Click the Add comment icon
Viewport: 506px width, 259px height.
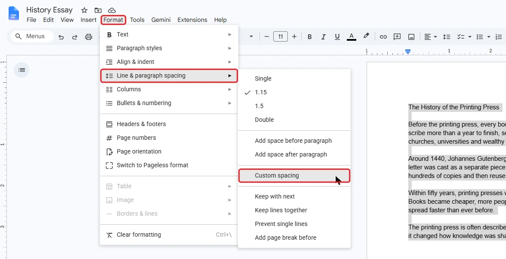pyautogui.click(x=397, y=37)
